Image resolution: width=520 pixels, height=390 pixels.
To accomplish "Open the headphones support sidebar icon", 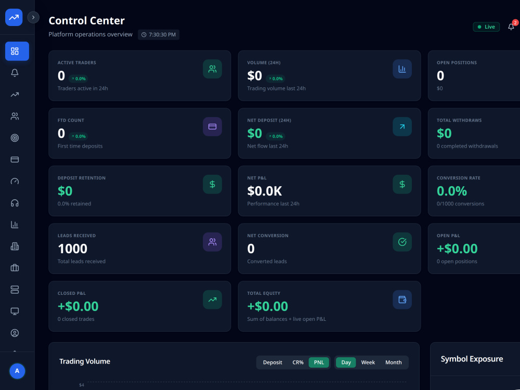I will point(15,203).
